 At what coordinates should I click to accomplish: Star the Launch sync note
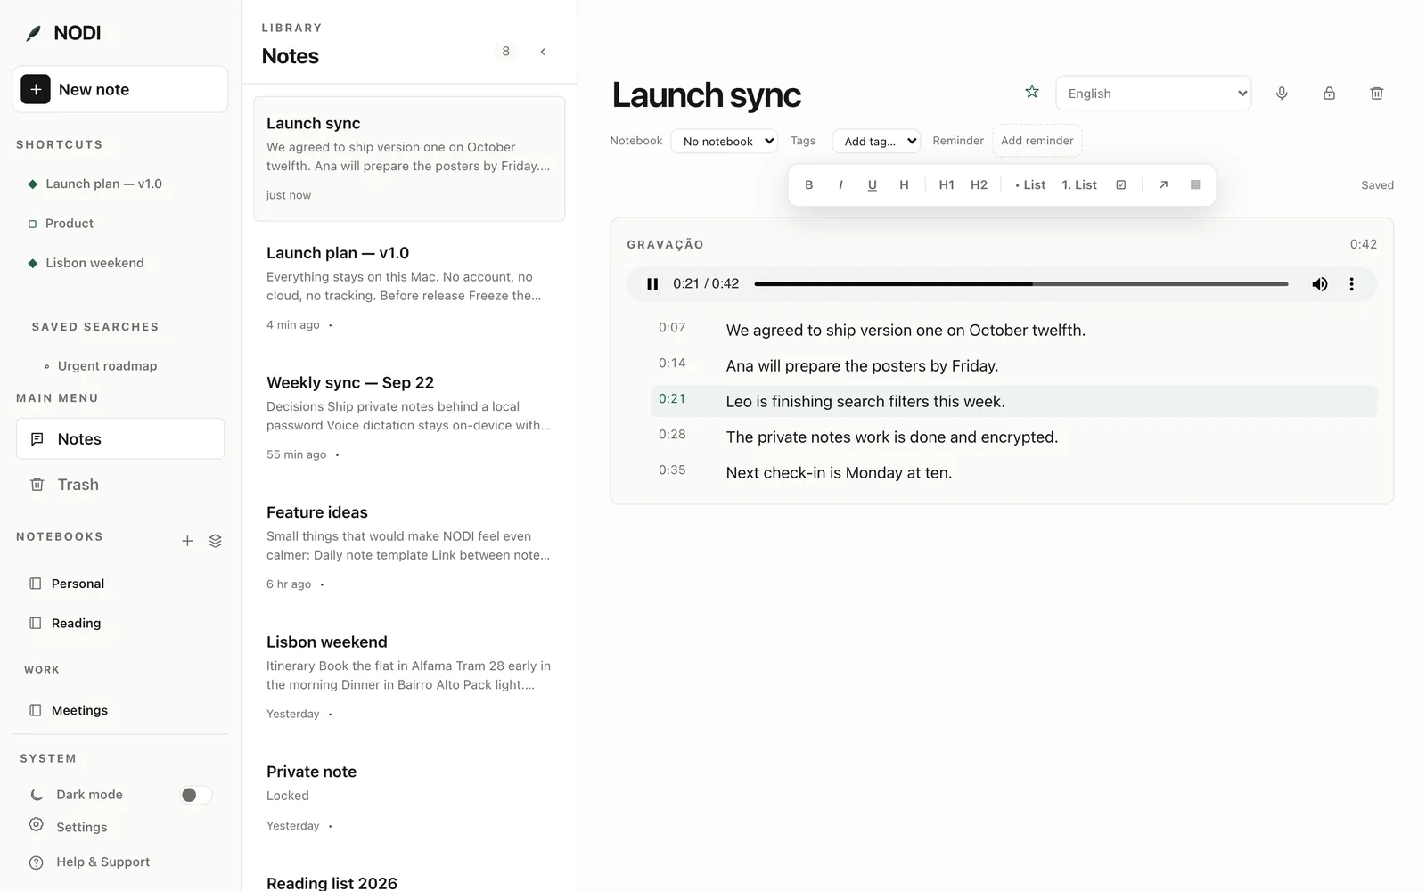pos(1032,92)
